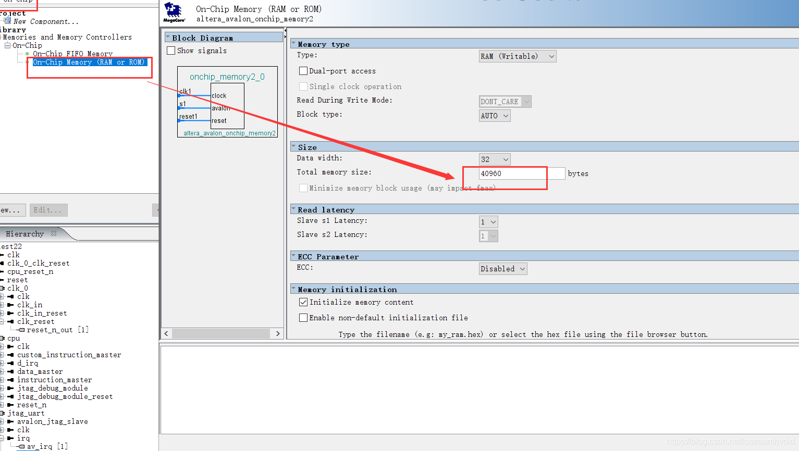Select custom_instruction_master item

point(69,355)
